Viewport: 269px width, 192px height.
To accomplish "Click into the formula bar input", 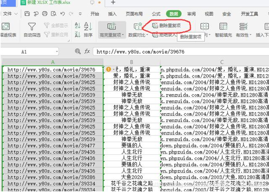I will point(181,52).
